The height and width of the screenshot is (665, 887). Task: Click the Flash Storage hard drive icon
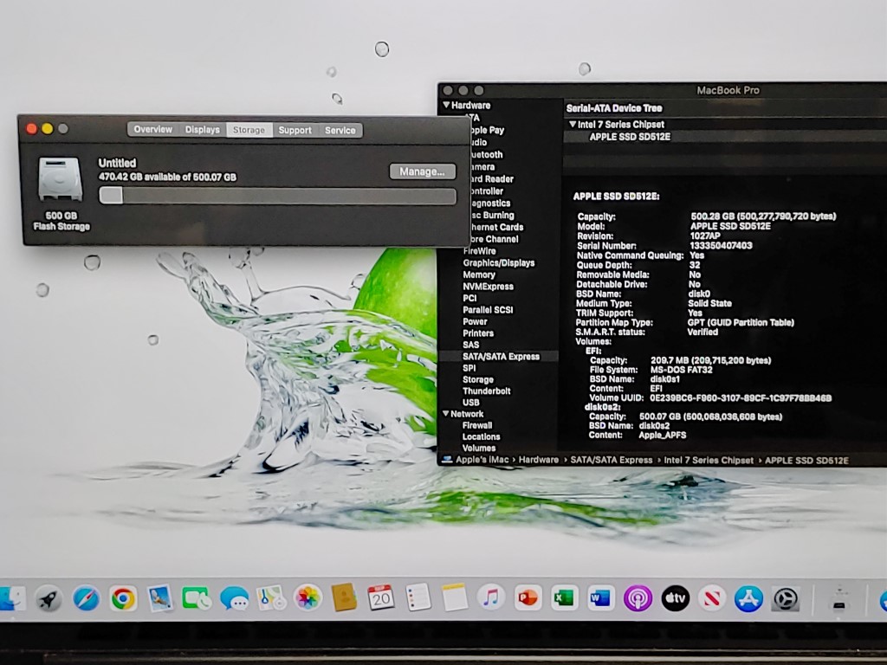(61, 179)
